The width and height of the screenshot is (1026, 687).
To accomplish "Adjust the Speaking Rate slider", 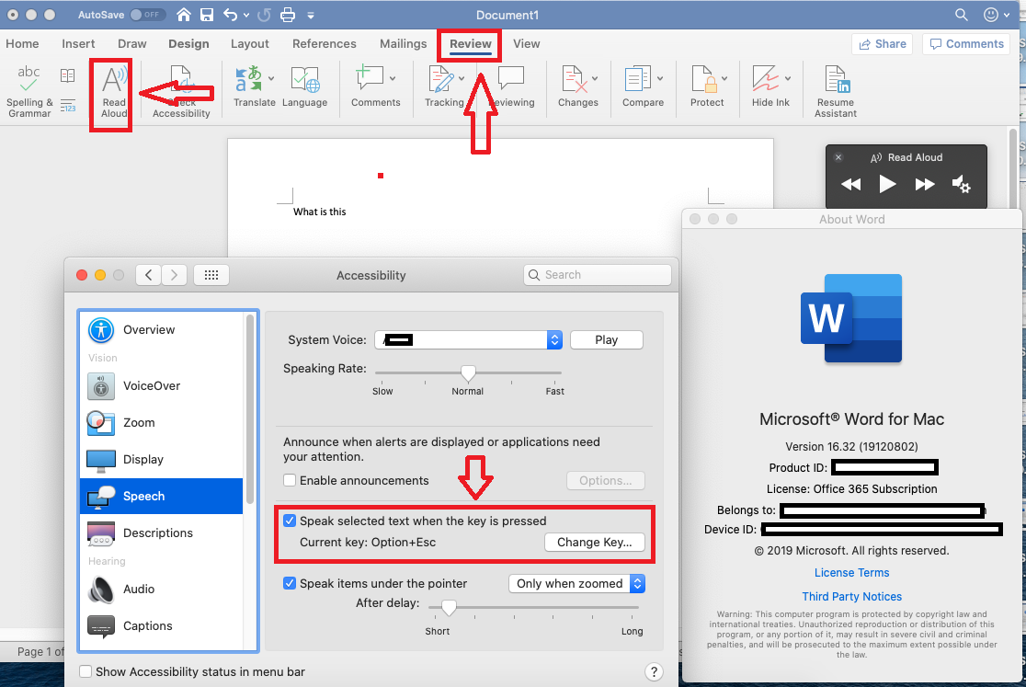I will coord(469,372).
